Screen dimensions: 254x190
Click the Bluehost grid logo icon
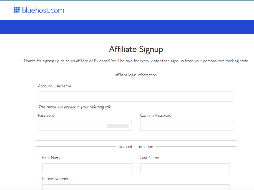[x=17, y=10]
